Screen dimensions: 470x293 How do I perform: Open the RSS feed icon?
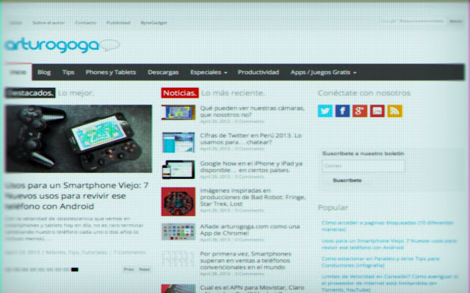pos(395,111)
